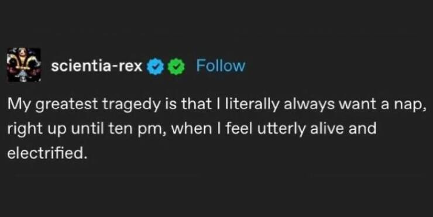Open the scientia-rex username link
This screenshot has height=217, width=433.
[x=97, y=67]
